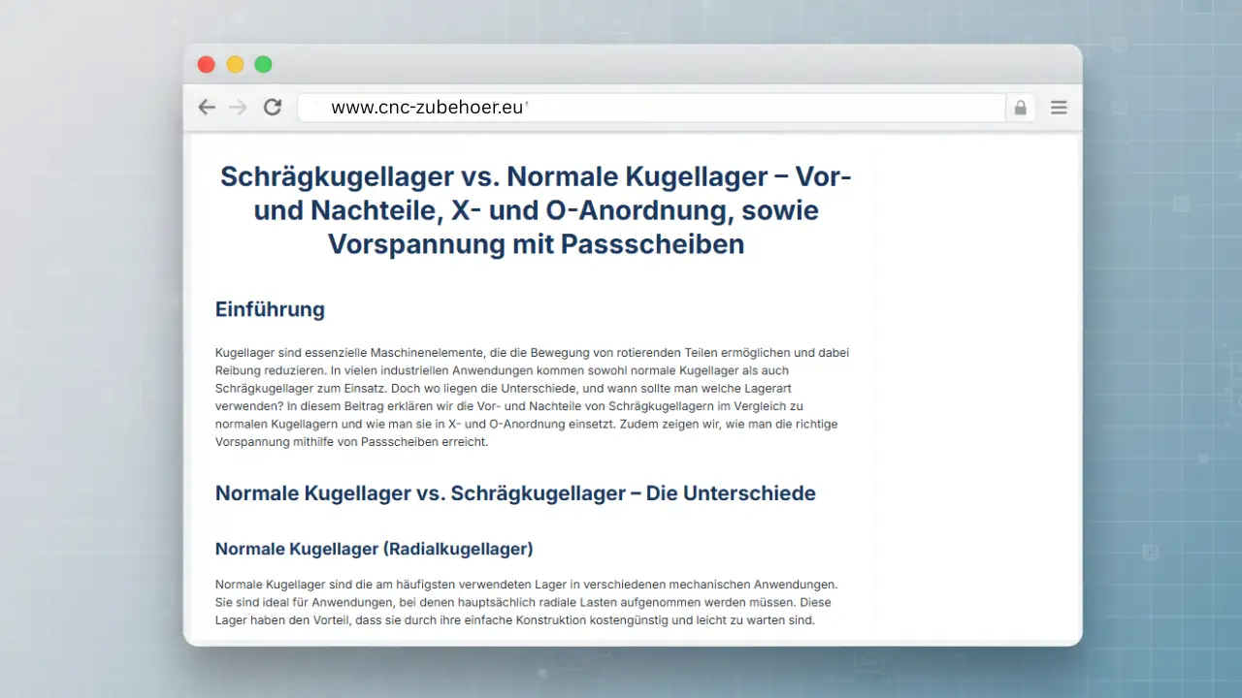Click the red close window button
The image size is (1242, 698).
206,65
